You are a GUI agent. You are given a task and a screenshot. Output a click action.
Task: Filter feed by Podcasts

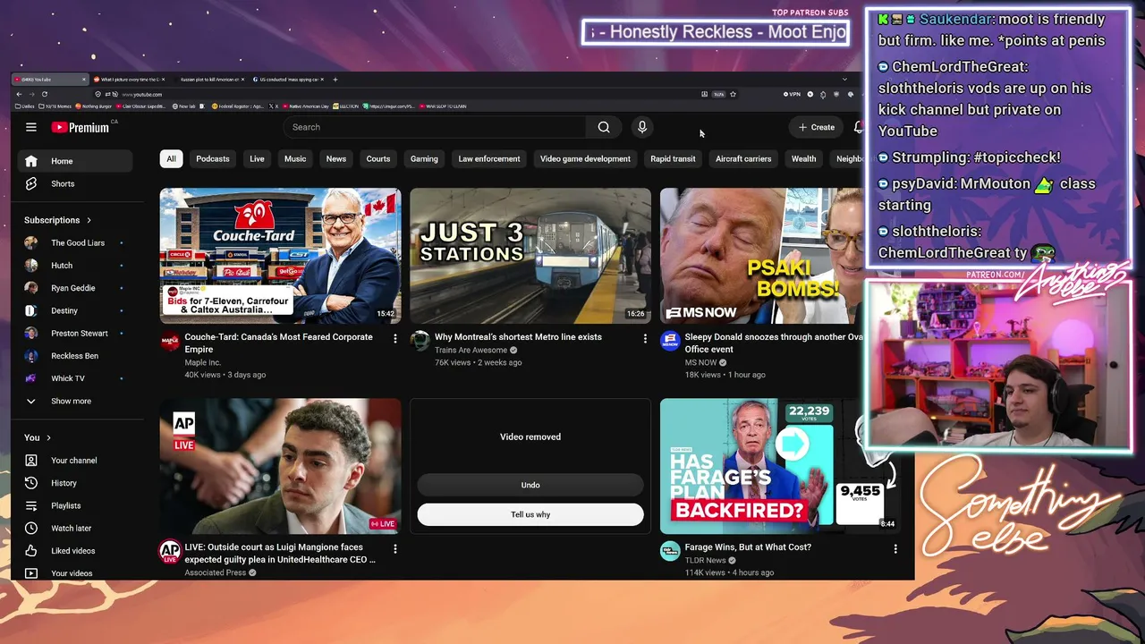pos(213,158)
